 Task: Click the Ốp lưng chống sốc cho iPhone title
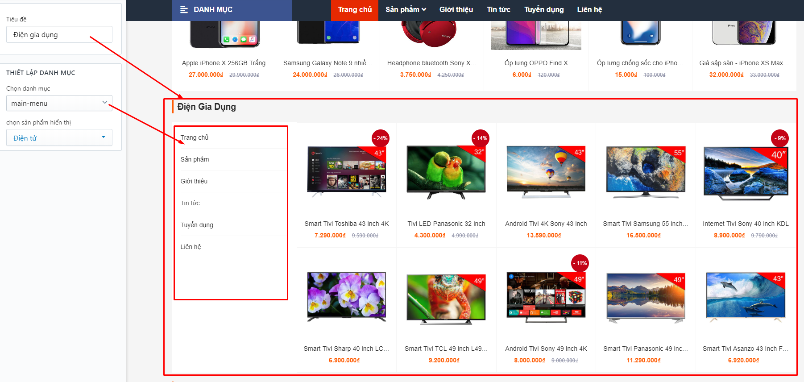click(640, 63)
